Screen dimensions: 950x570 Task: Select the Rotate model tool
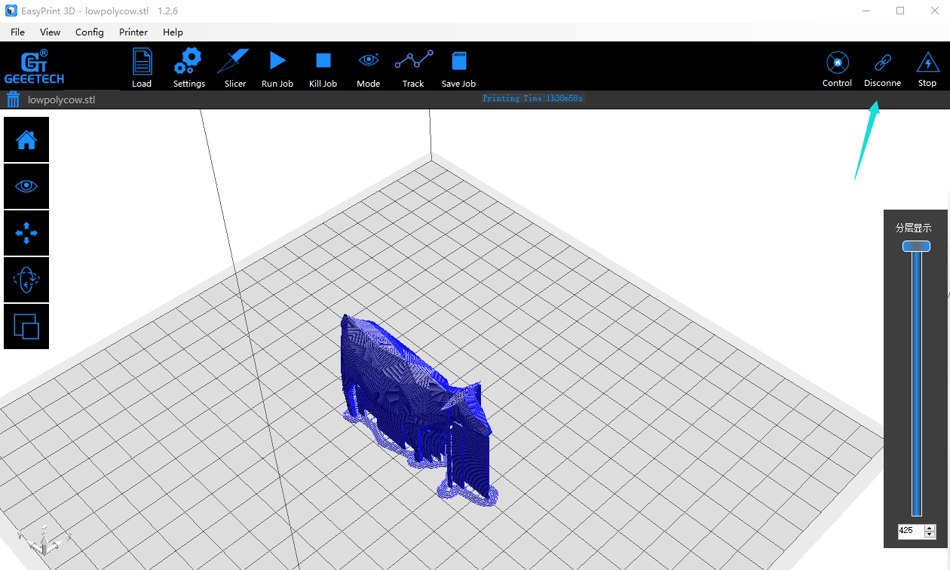(x=26, y=280)
